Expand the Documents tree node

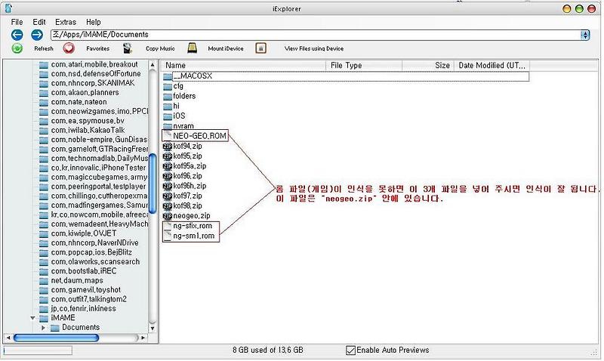(x=43, y=328)
